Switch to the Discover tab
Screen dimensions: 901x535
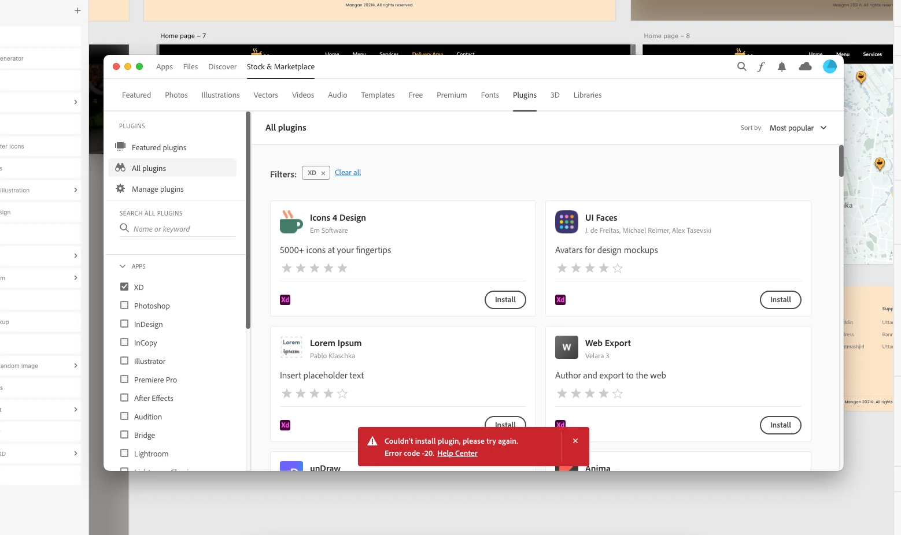click(223, 67)
